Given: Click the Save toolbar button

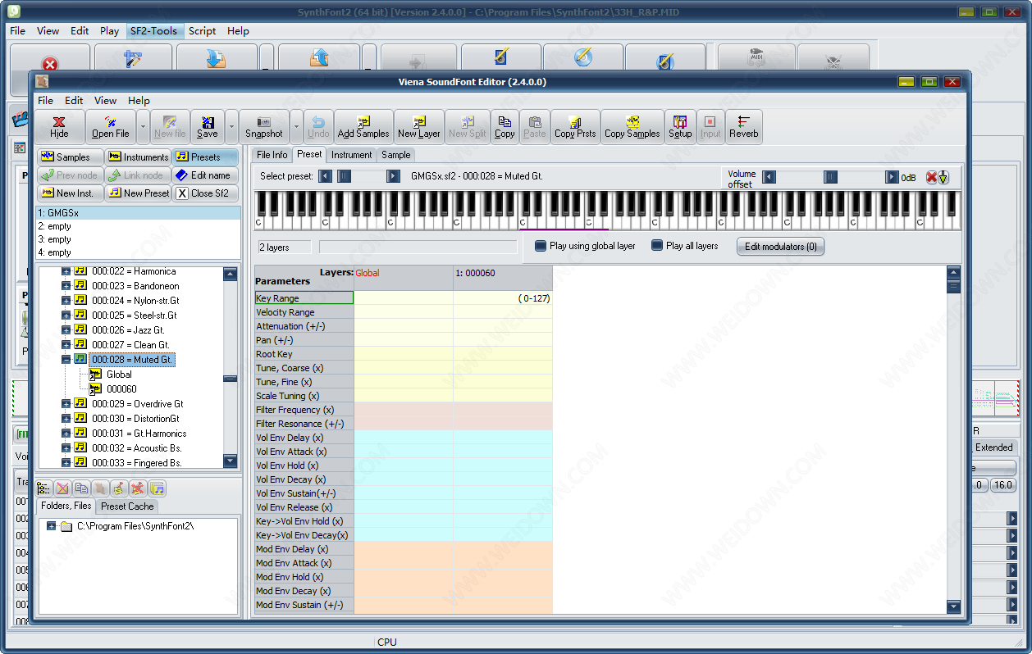Looking at the screenshot, I should tap(208, 127).
